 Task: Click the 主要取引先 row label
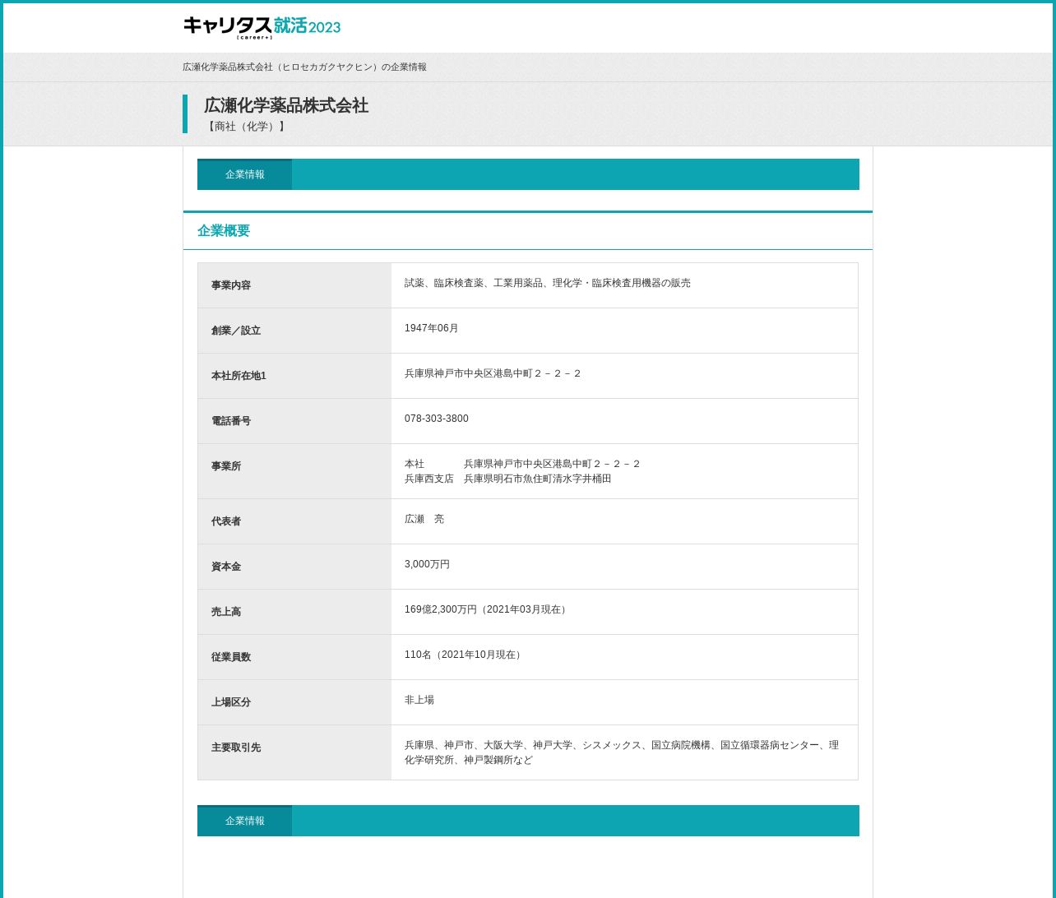point(236,748)
